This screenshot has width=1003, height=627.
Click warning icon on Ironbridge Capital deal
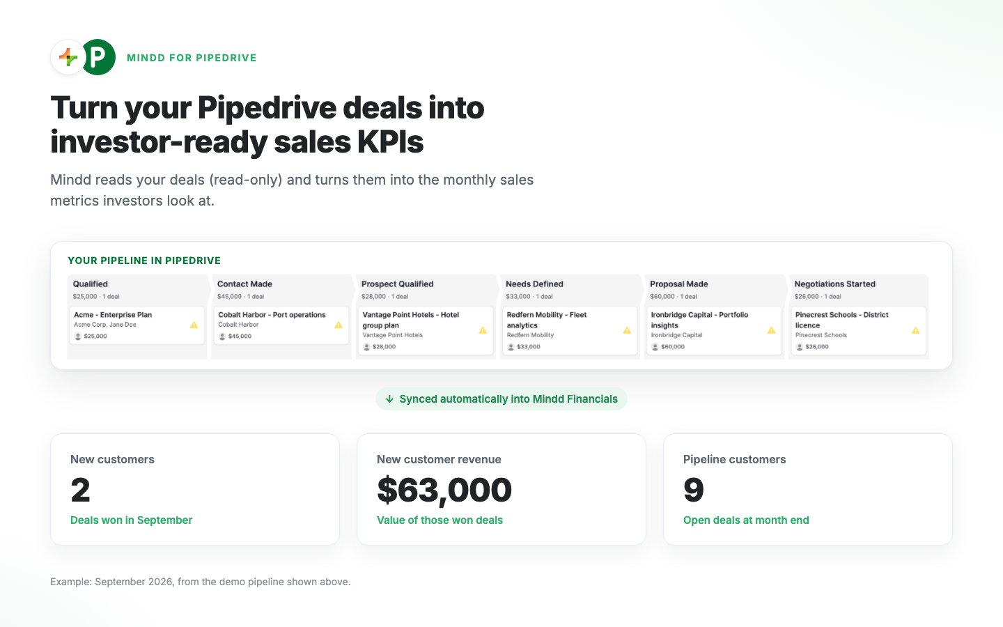coord(771,330)
